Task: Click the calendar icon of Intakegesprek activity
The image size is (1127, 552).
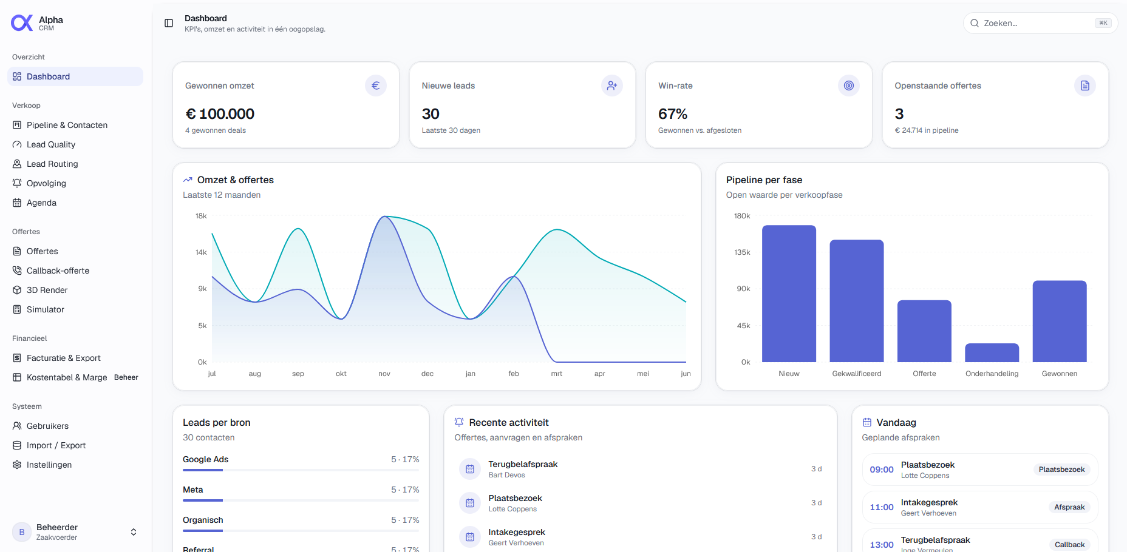Action: pos(470,537)
